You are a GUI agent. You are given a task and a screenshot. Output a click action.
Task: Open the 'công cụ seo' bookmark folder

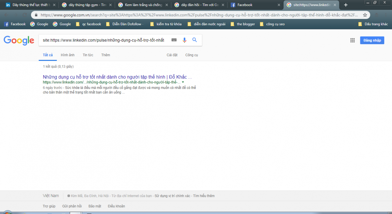(272, 24)
